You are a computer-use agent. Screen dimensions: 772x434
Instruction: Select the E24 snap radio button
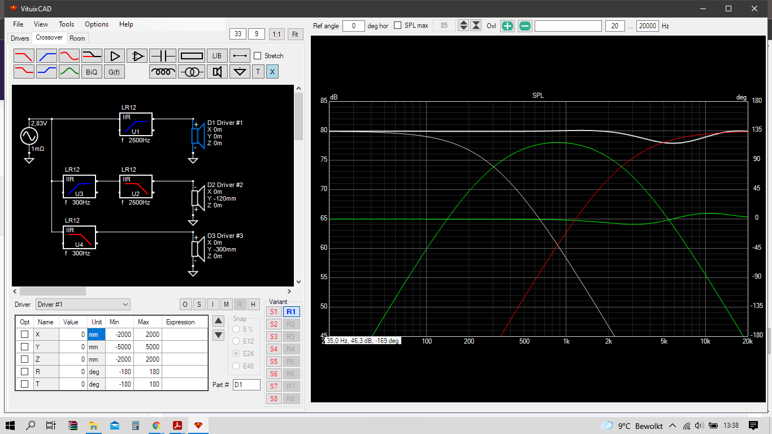(x=236, y=353)
